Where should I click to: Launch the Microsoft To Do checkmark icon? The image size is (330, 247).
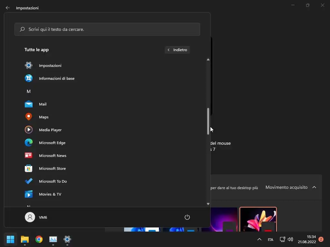coord(29,181)
